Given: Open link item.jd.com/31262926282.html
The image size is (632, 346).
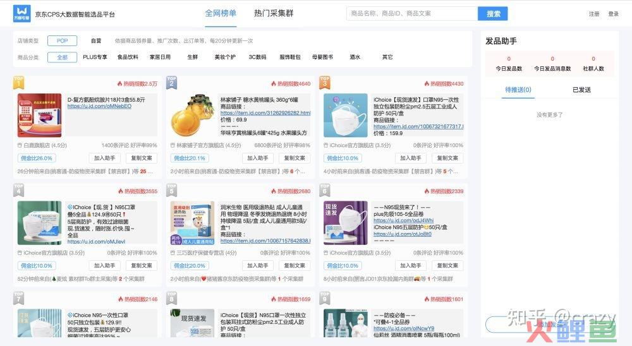Looking at the screenshot, I should point(265,113).
